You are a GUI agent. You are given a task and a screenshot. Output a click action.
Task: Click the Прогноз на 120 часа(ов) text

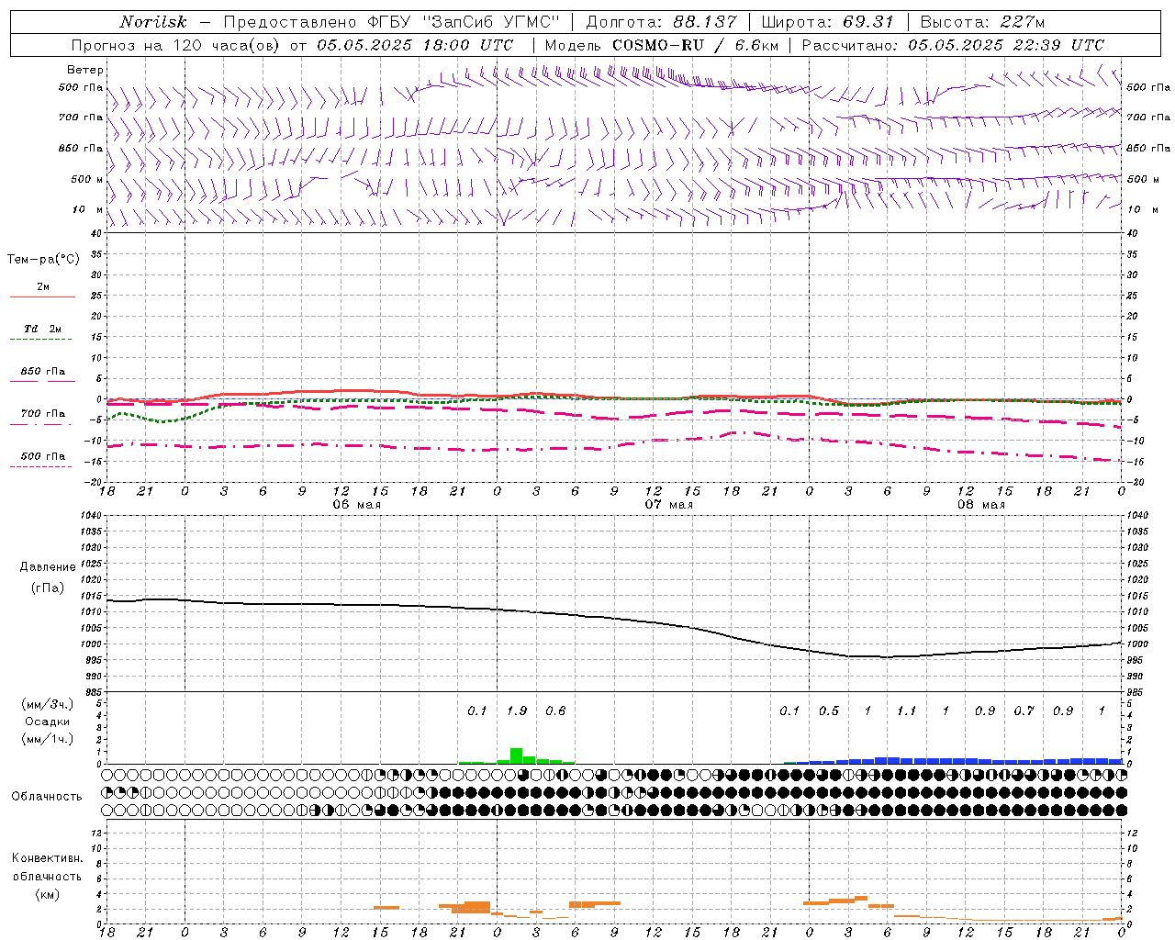coord(177,45)
